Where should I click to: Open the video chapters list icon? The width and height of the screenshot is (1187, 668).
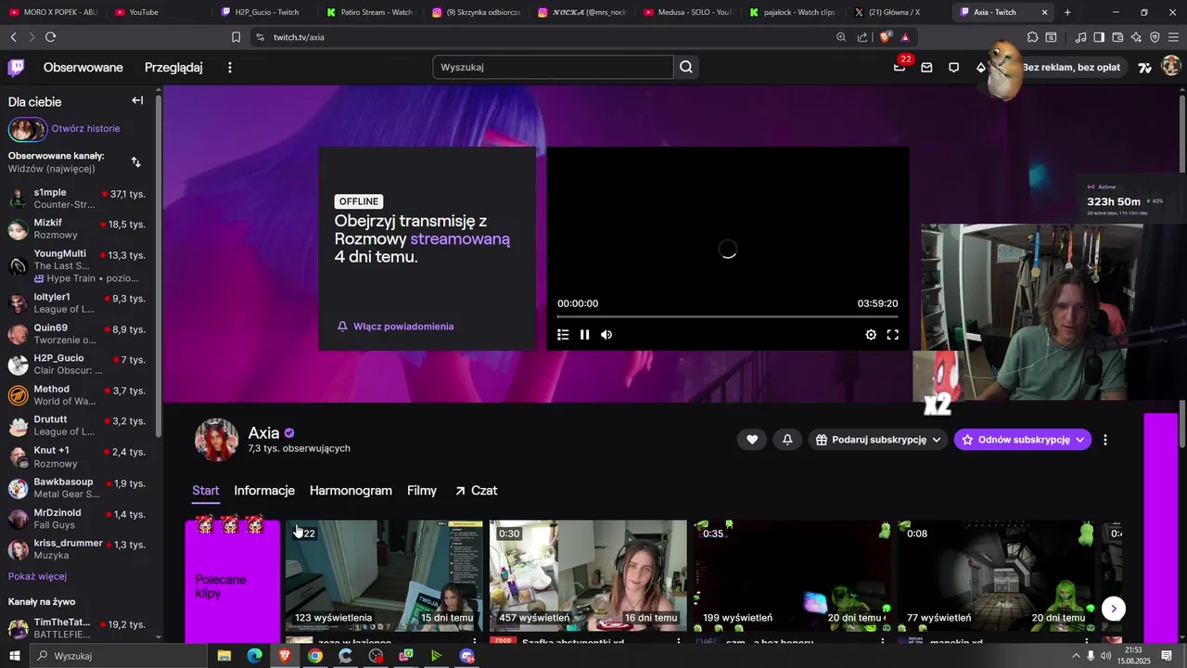click(563, 335)
